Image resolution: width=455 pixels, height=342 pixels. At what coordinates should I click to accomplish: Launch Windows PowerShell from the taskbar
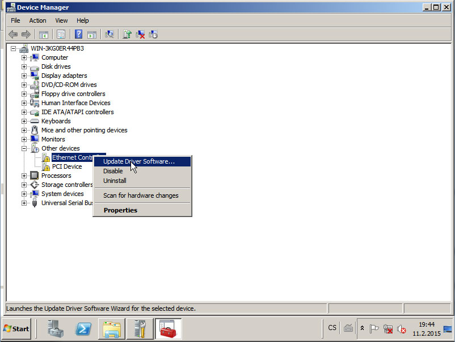tap(83, 328)
